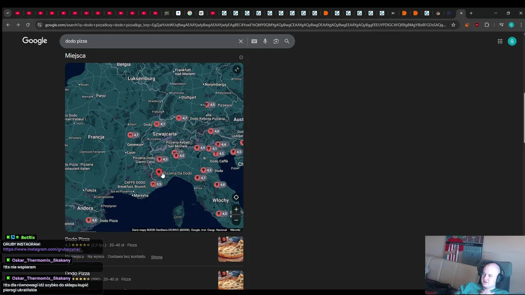525x295 pixels.
Task: Go forward to the next page
Action: 18,25
